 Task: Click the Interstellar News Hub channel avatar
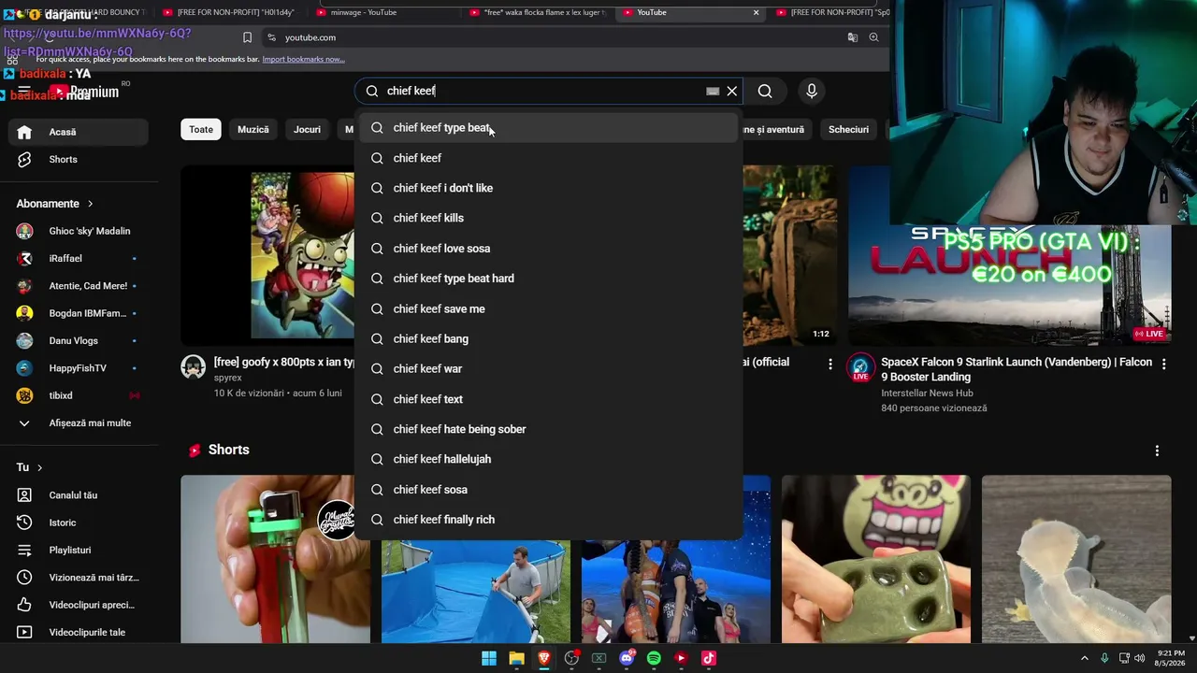pos(860,366)
